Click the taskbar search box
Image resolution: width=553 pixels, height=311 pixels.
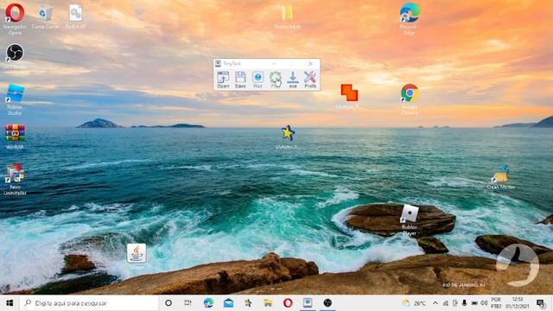89,303
